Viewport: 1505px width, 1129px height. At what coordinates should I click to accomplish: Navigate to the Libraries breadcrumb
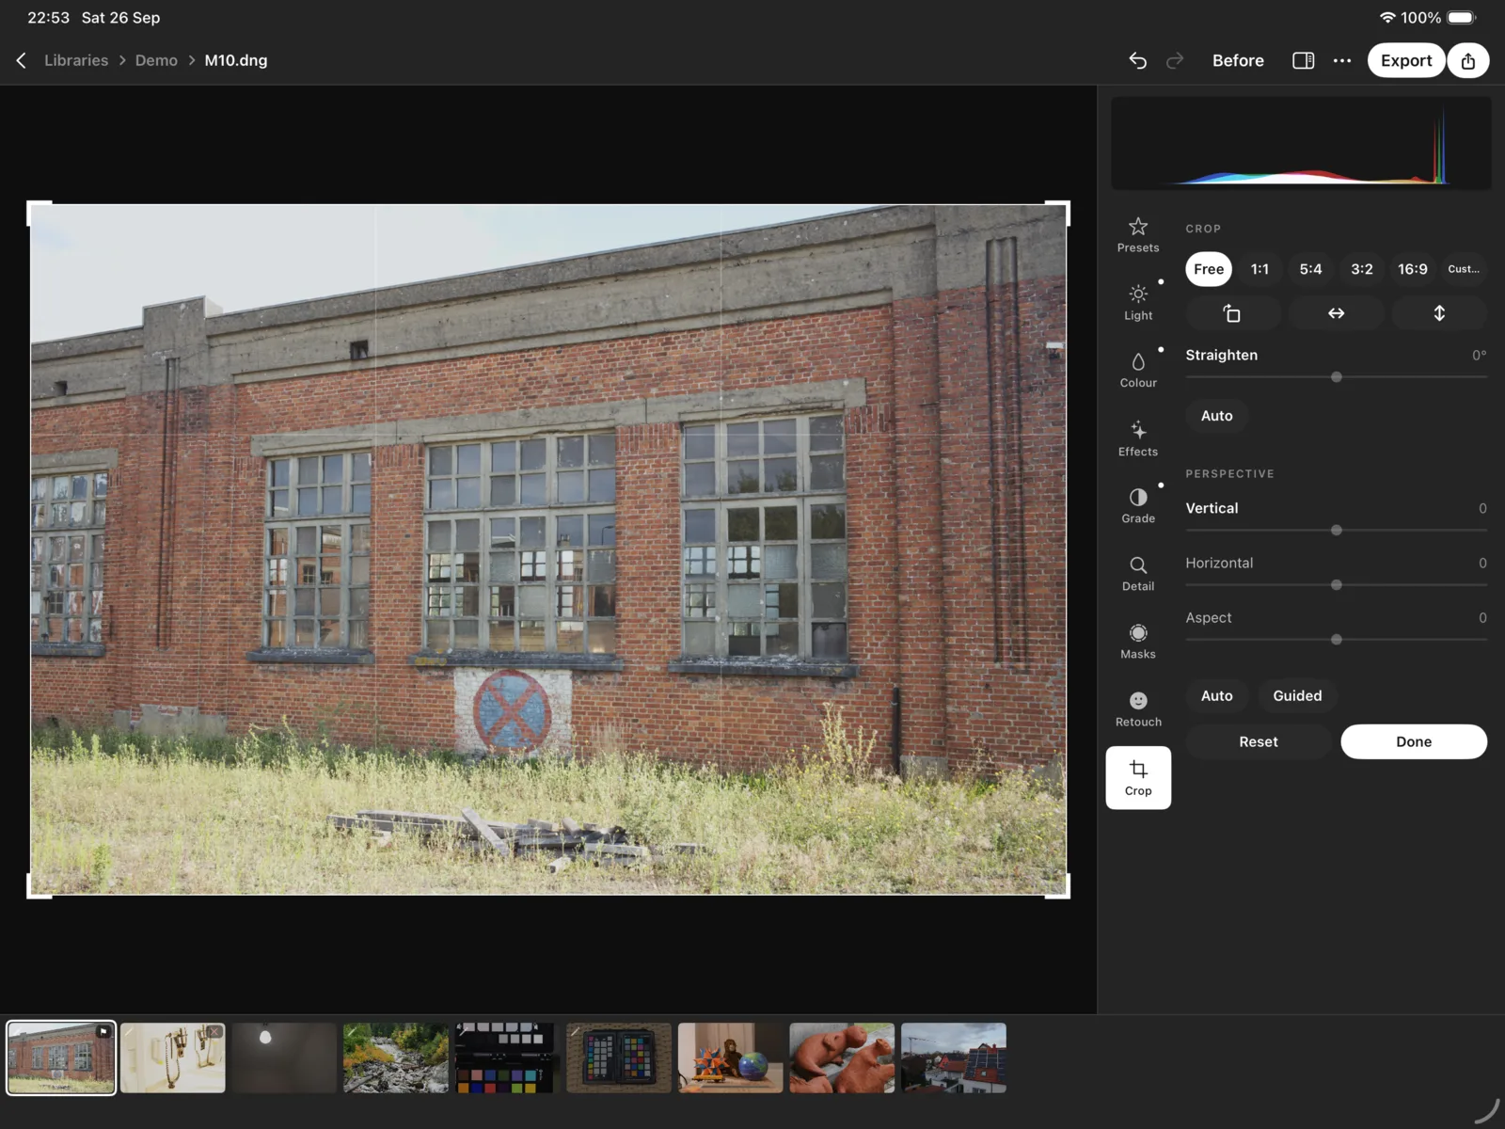(76, 60)
